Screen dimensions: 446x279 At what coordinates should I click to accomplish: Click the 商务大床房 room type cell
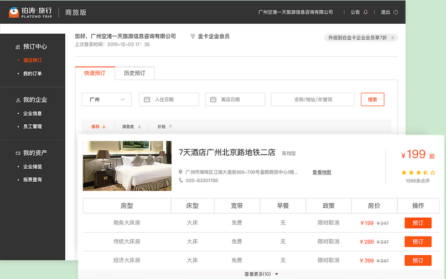coord(127,223)
